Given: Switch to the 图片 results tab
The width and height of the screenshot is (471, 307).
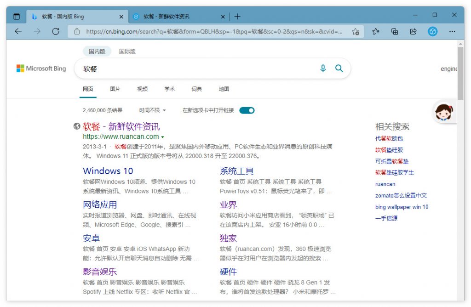Looking at the screenshot, I should 115,89.
